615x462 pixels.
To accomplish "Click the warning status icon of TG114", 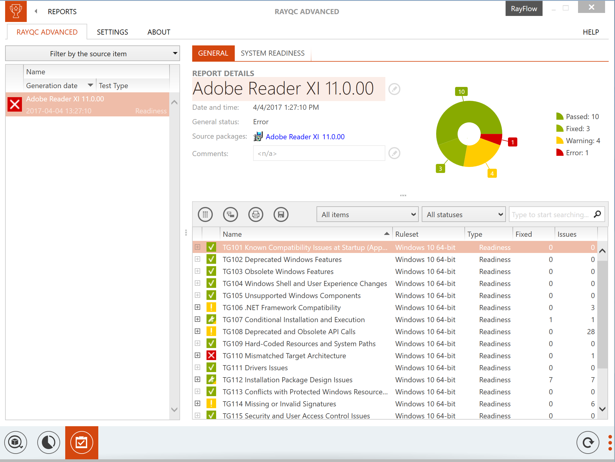I will pyautogui.click(x=211, y=404).
